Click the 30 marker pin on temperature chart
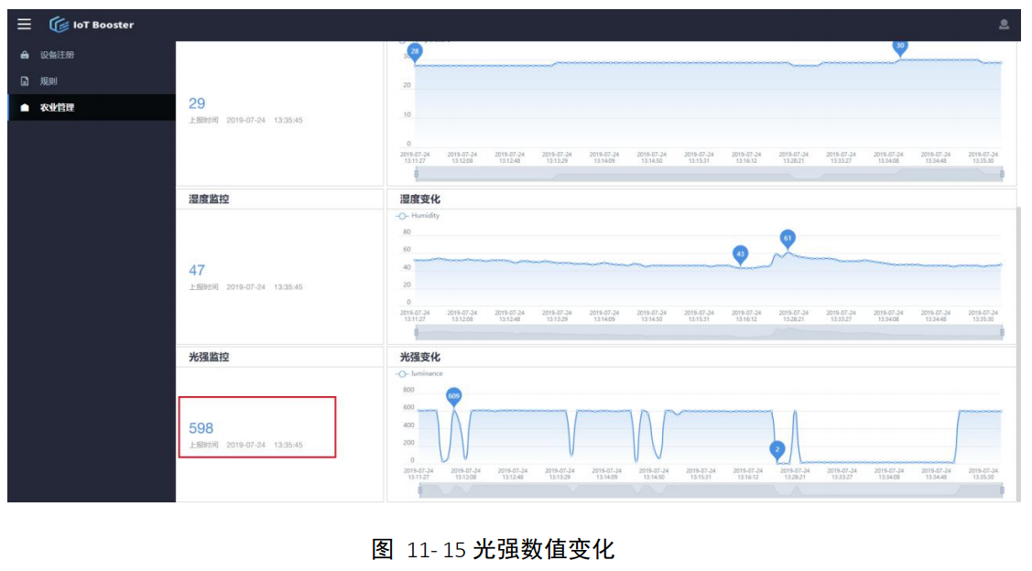This screenshot has height=571, width=1032. coord(900,47)
